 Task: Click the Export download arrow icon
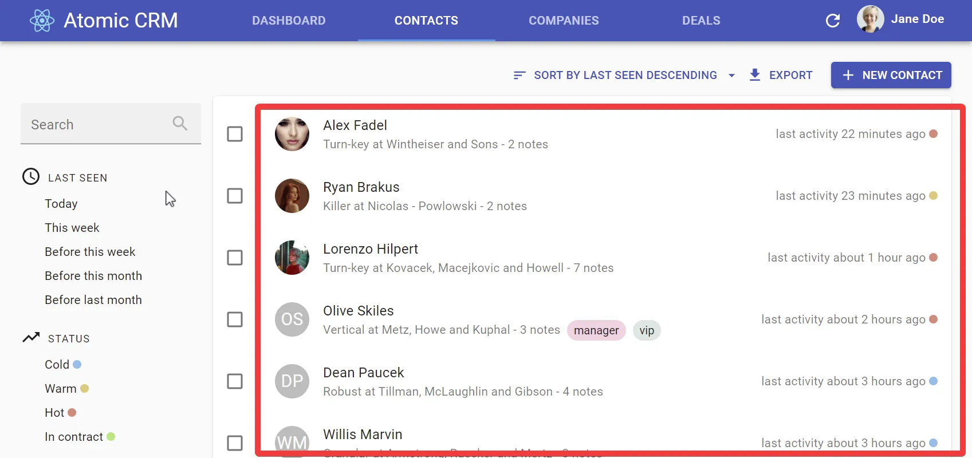pyautogui.click(x=754, y=75)
